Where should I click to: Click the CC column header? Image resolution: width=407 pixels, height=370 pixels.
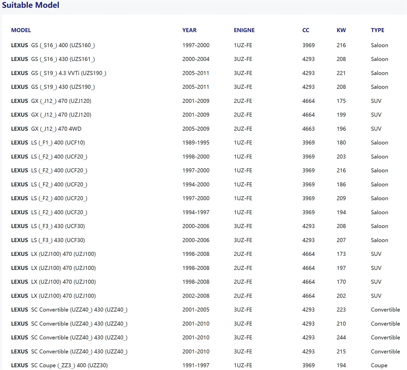[306, 30]
